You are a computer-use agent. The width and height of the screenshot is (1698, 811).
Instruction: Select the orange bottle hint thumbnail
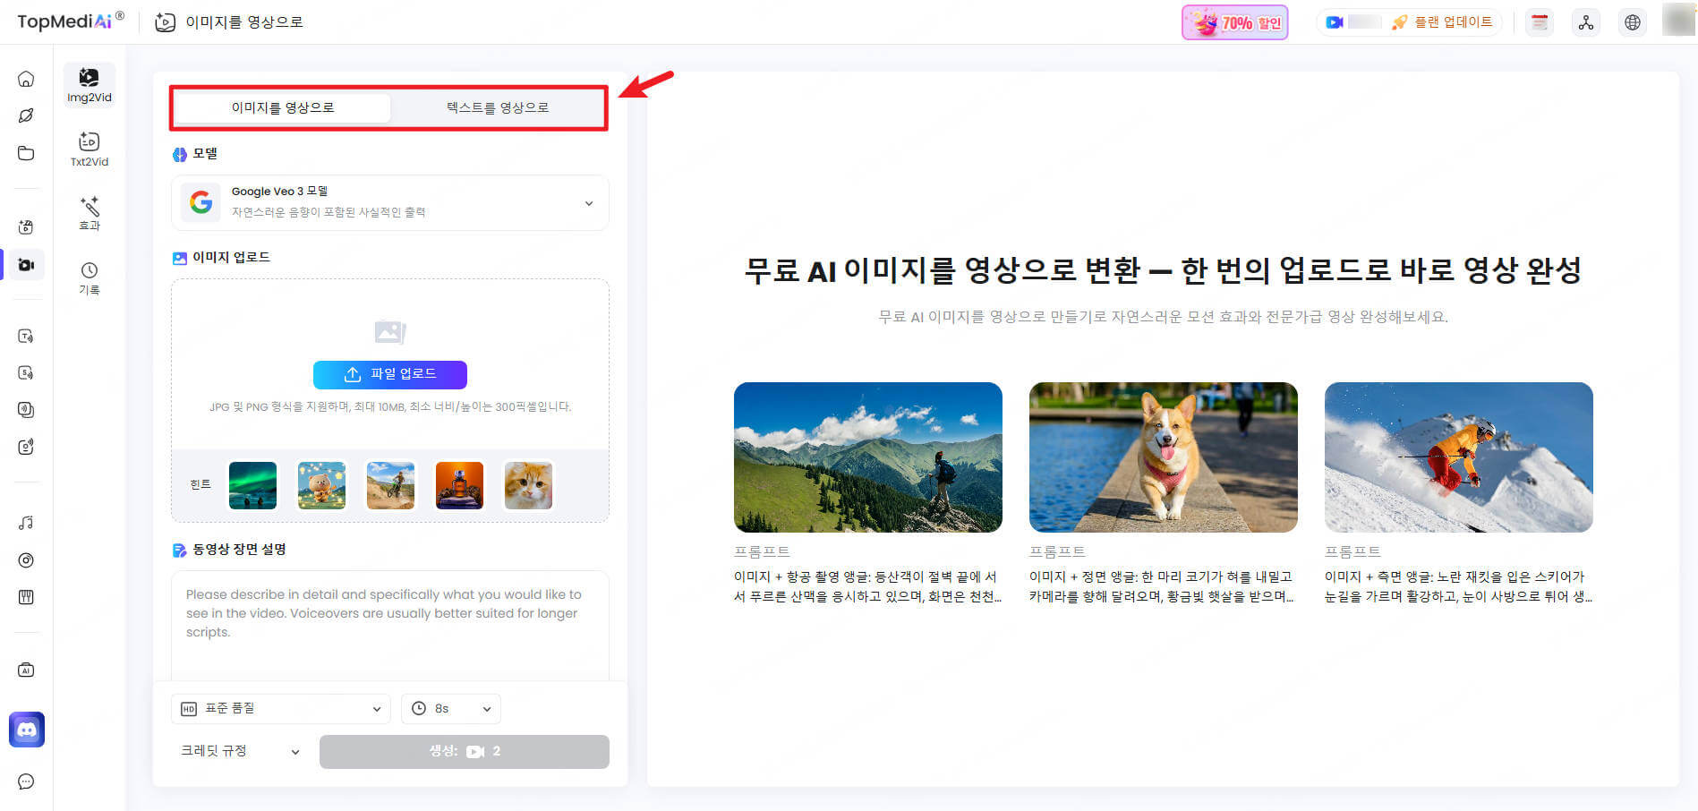pos(459,485)
